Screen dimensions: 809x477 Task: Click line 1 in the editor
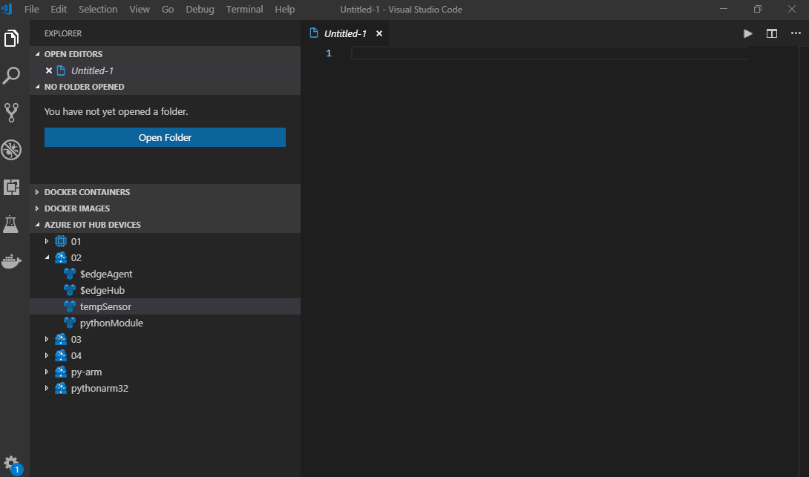coord(549,53)
